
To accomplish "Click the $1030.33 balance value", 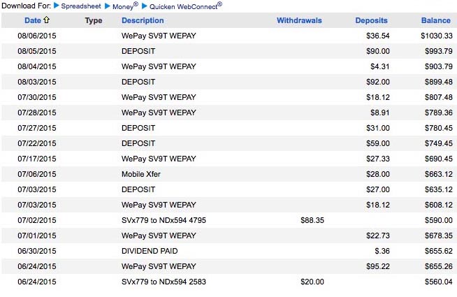I will pos(437,36).
